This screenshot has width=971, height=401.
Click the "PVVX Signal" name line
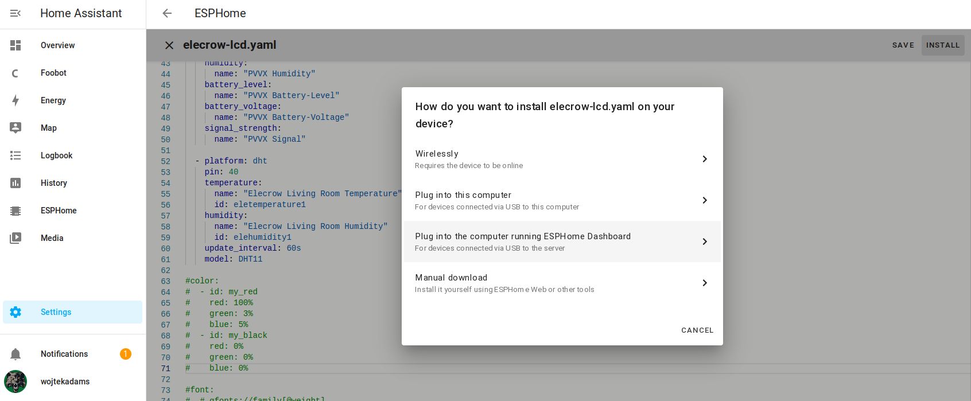[x=260, y=139]
